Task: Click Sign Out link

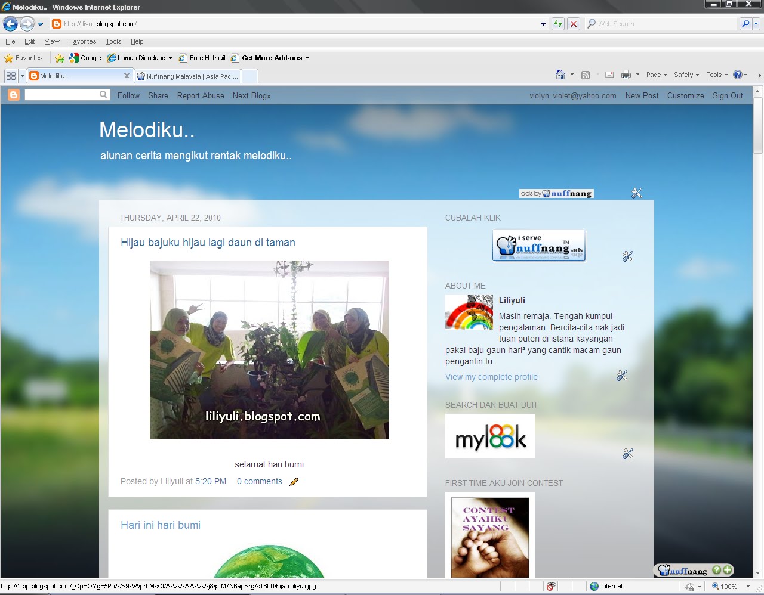Action: coord(728,95)
